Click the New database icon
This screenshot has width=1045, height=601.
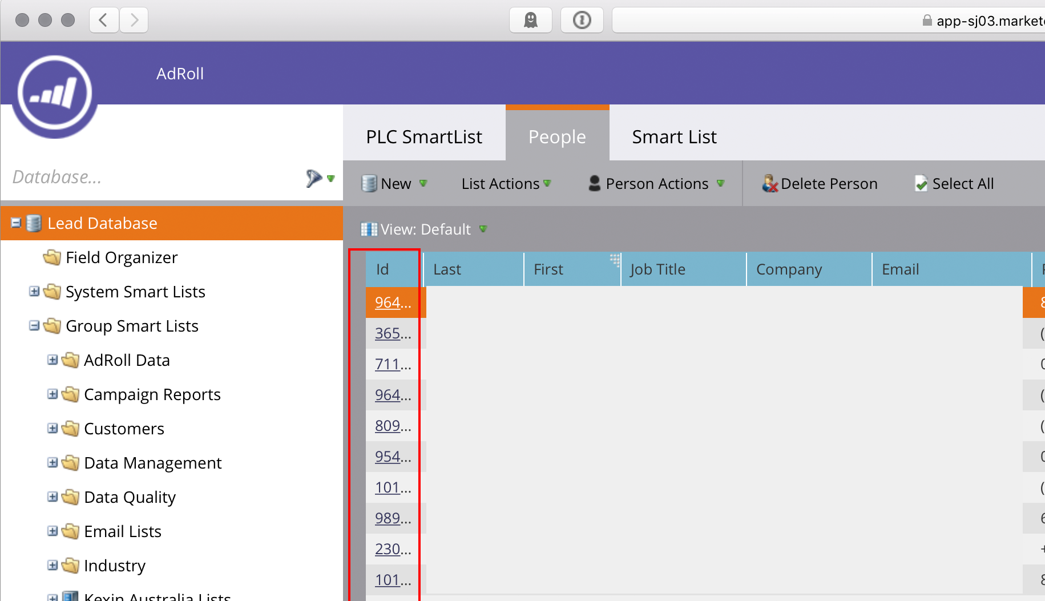(x=369, y=183)
